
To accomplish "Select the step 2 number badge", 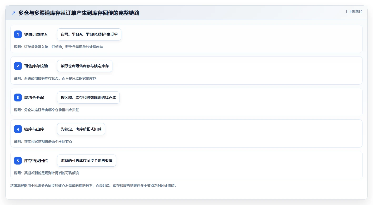I will [18, 66].
